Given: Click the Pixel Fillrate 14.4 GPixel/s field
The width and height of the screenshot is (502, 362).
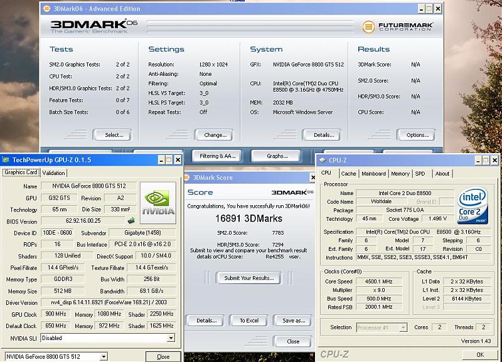Looking at the screenshot, I should (x=63, y=267).
